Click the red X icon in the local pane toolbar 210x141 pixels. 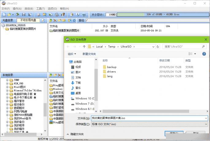pos(59,75)
